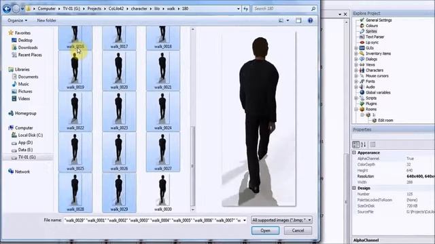This screenshot has width=435, height=244.
Task: Open Downloads in Favorites
Action: pos(28,47)
